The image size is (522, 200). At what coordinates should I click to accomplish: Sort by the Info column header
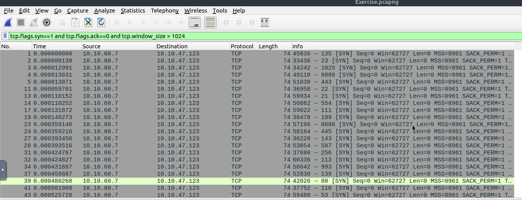pos(402,46)
